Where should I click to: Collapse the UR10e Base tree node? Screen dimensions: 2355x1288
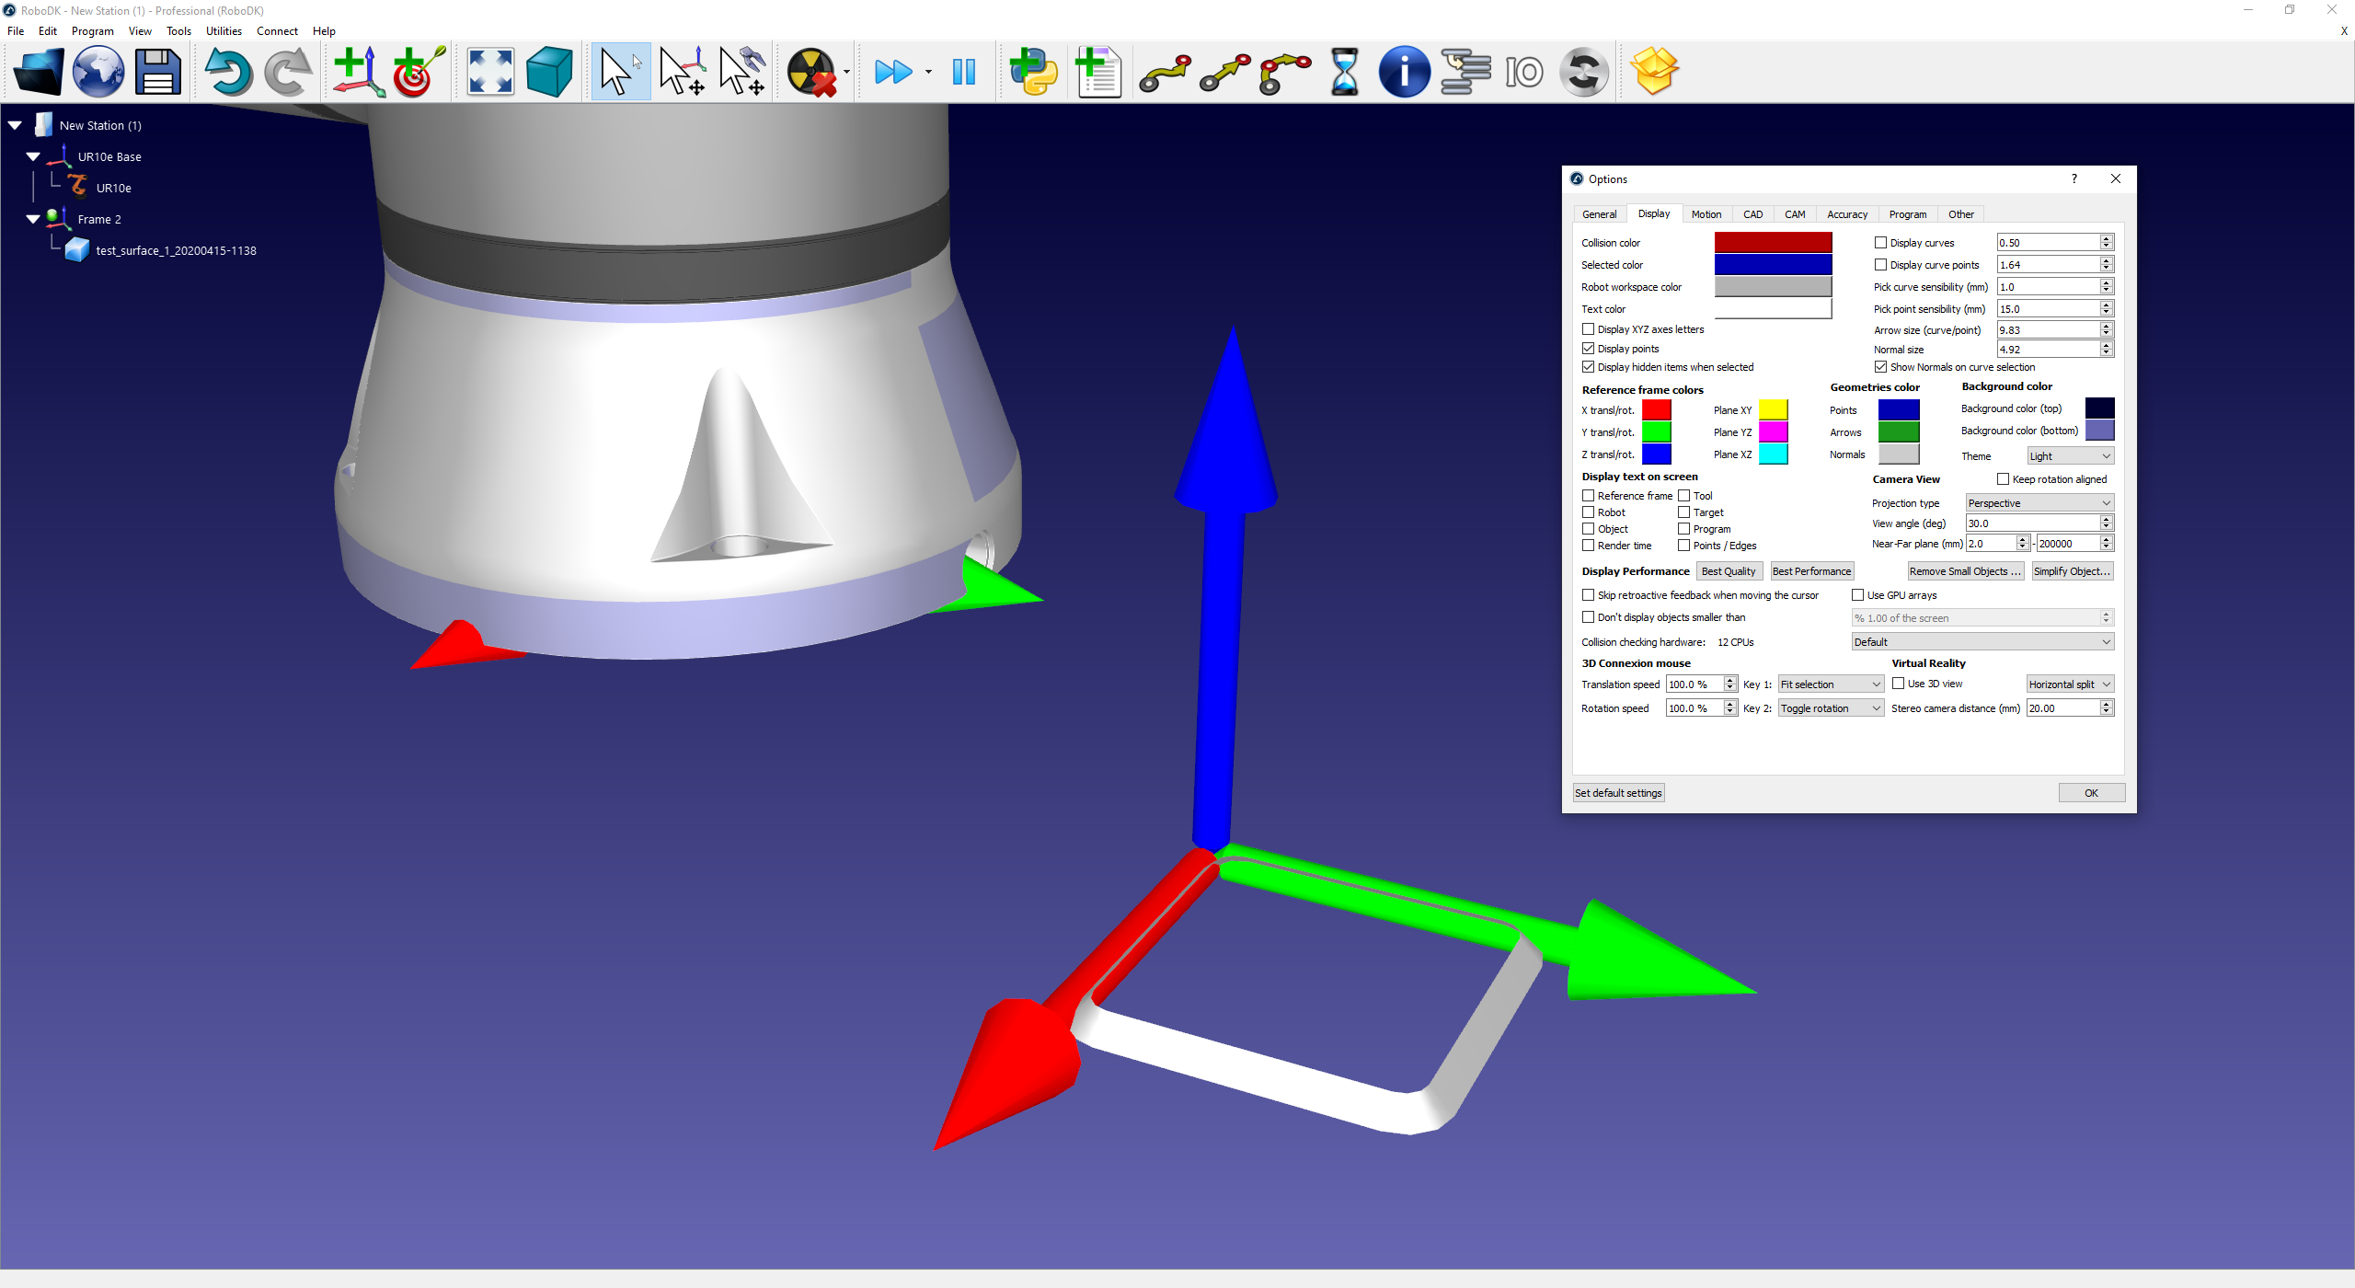34,156
